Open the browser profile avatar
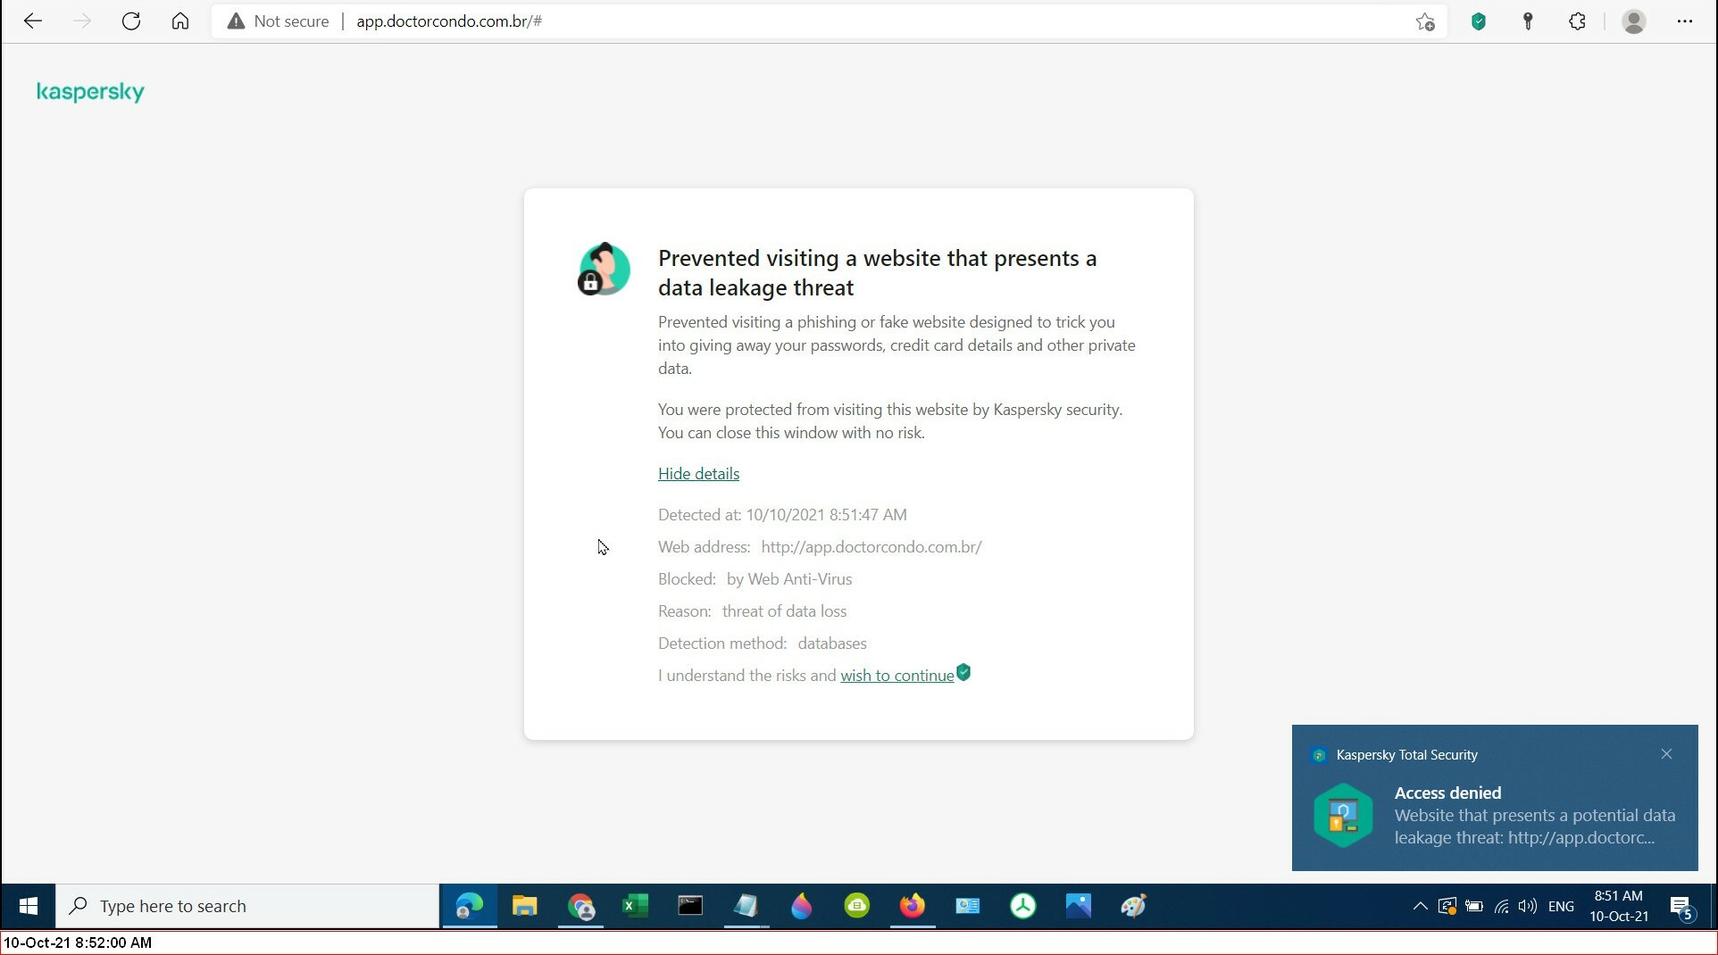1718x955 pixels. 1634,22
